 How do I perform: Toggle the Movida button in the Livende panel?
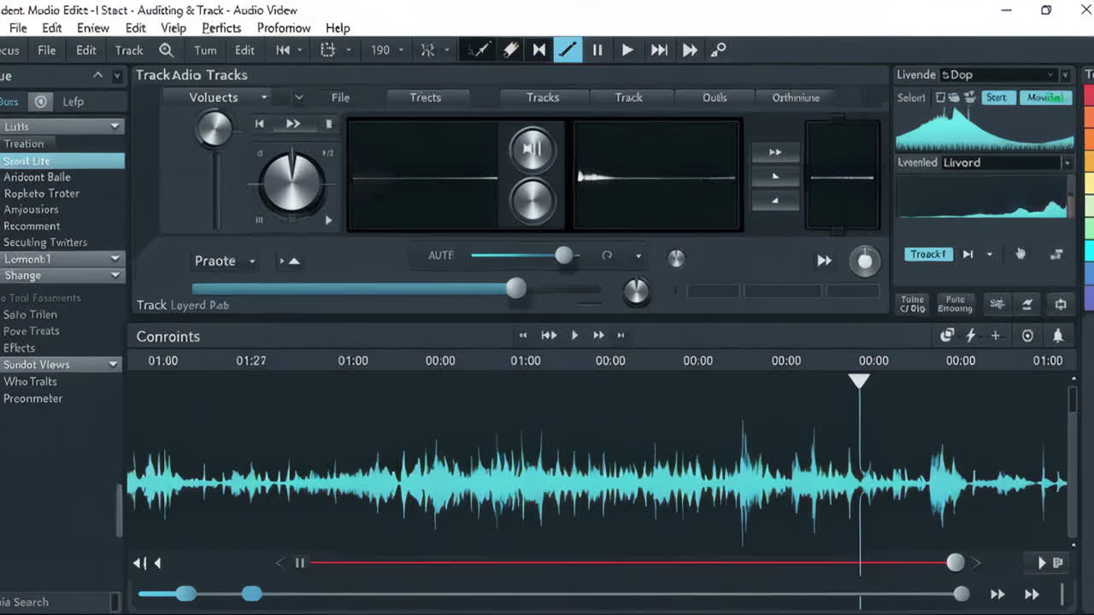pos(1046,97)
